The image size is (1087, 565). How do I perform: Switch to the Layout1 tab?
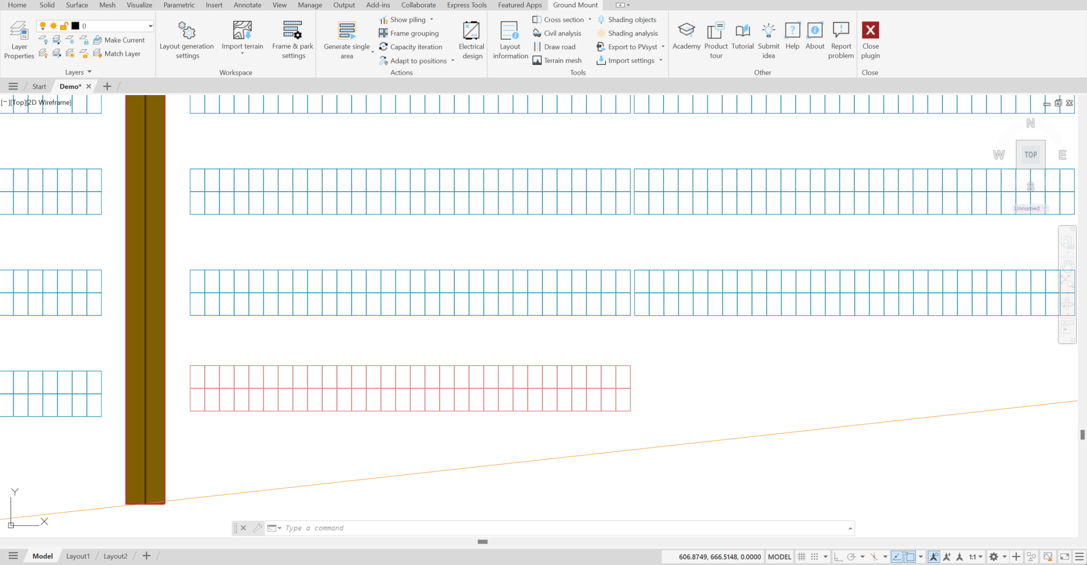click(78, 557)
